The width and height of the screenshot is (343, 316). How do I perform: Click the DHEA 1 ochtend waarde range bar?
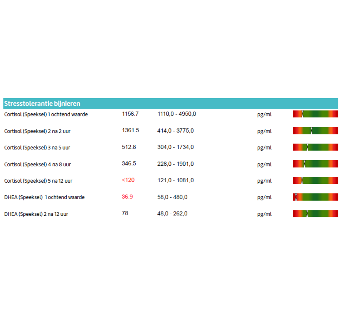click(315, 197)
